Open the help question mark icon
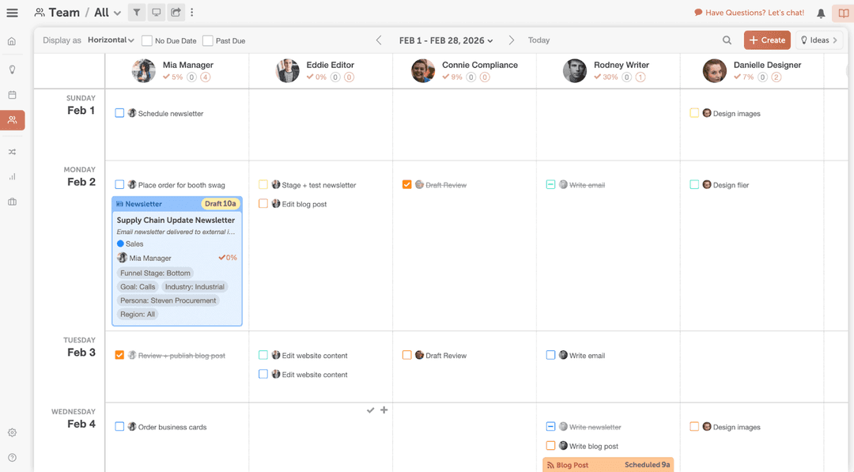The height and width of the screenshot is (472, 854). pos(12,458)
